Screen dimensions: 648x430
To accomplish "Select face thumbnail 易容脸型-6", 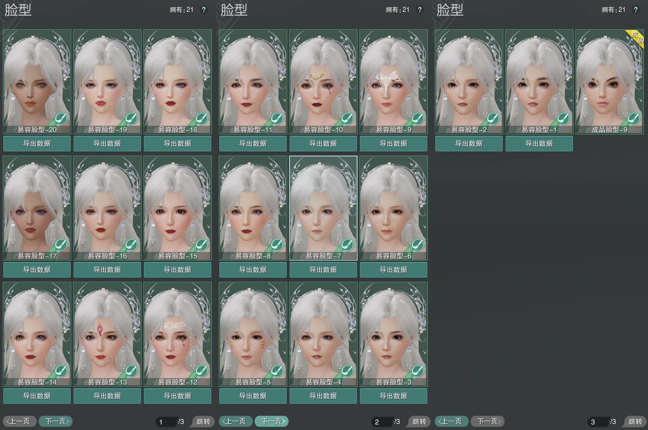I will pyautogui.click(x=394, y=208).
